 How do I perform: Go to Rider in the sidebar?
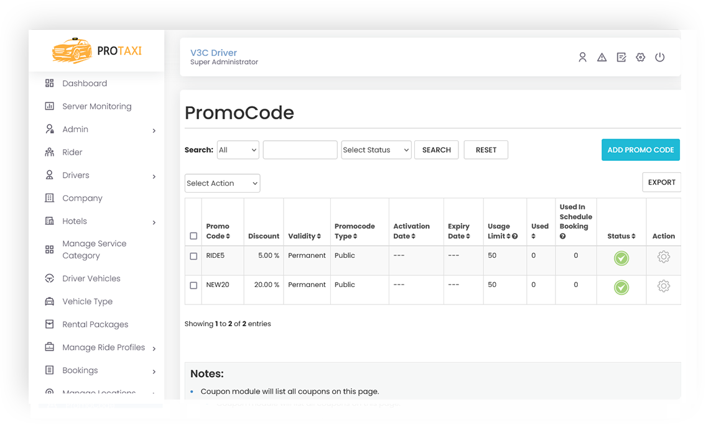coord(72,152)
